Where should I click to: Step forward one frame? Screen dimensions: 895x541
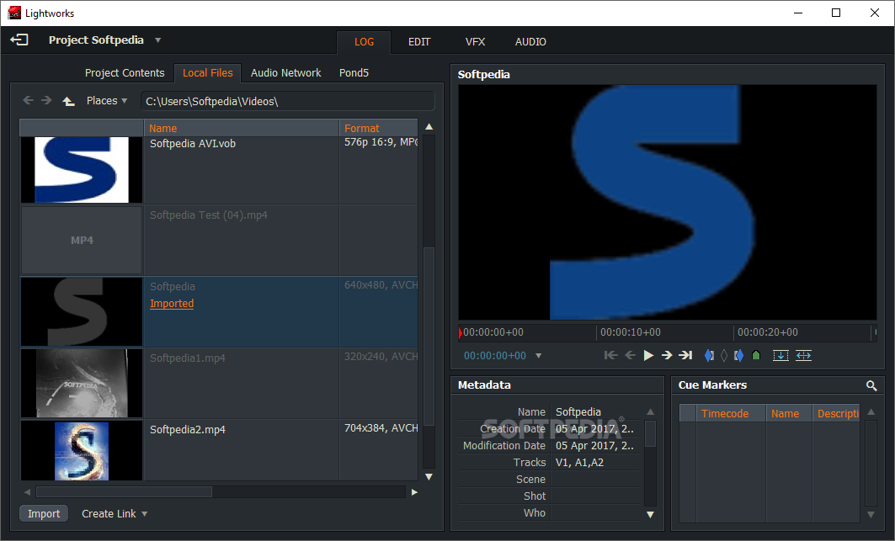tap(667, 356)
